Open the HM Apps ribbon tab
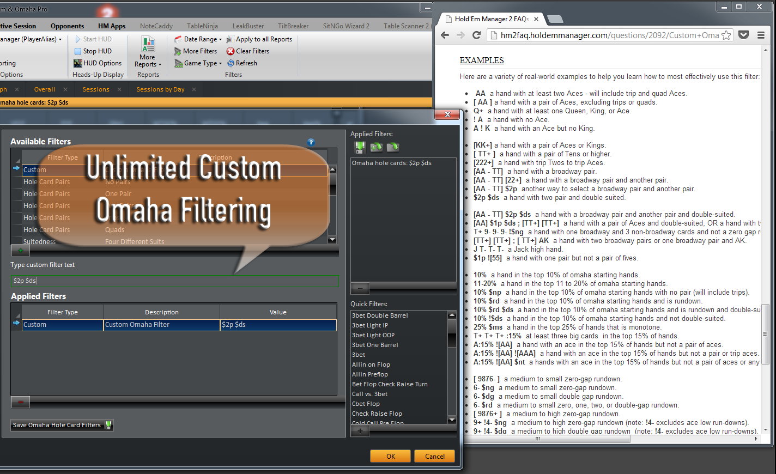 [x=112, y=26]
